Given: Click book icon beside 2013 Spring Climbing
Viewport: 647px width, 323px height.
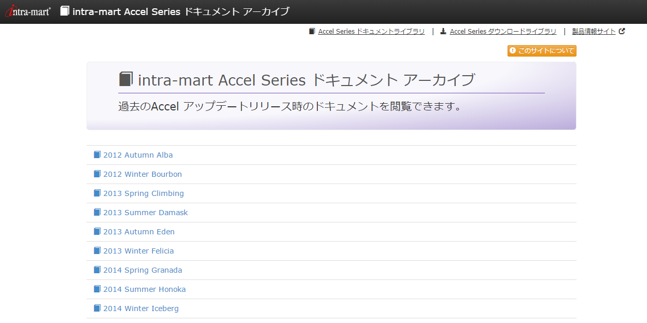Looking at the screenshot, I should click(x=97, y=193).
